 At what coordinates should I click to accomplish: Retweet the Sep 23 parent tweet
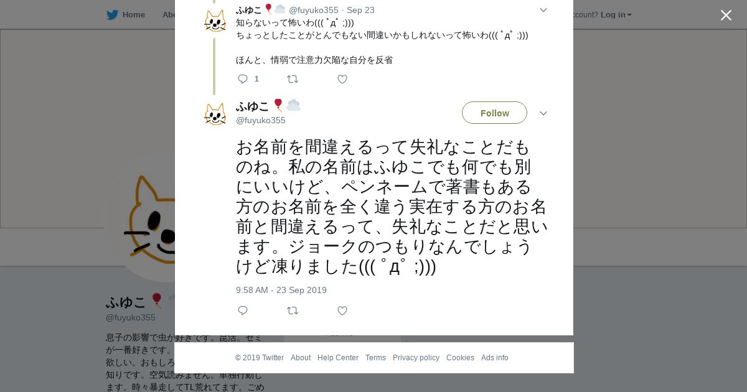(x=292, y=79)
